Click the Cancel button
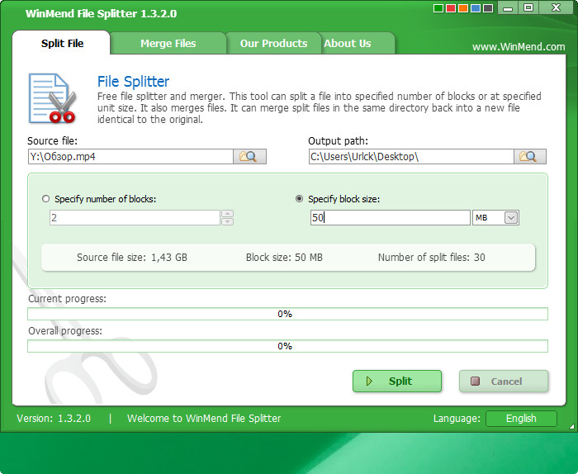578x474 pixels. point(504,382)
